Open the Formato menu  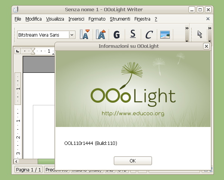point(97,19)
